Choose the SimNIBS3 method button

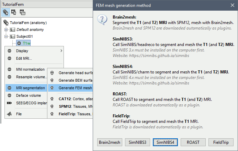(137, 142)
